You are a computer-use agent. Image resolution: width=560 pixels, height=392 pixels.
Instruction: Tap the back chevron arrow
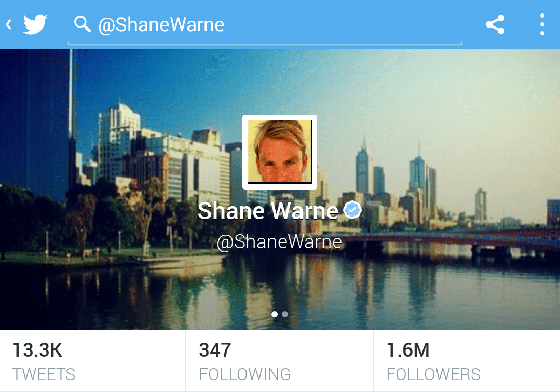click(9, 24)
